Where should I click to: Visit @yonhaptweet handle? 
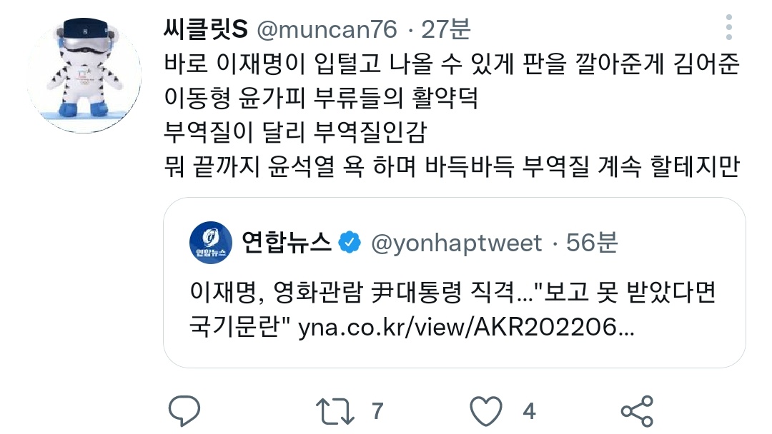(x=456, y=243)
